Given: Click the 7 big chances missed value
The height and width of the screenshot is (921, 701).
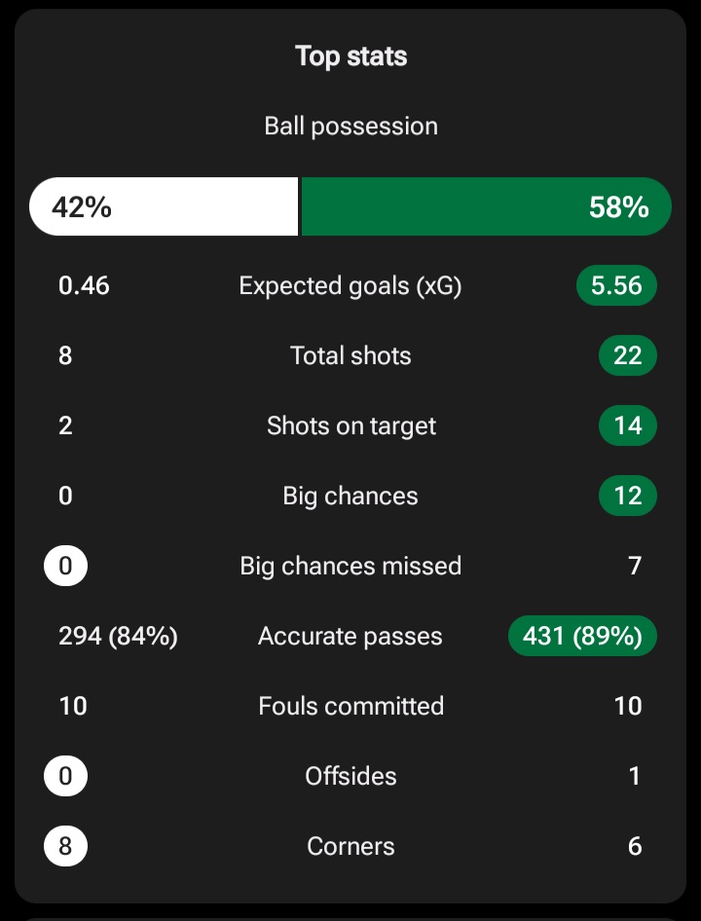Looking at the screenshot, I should (635, 567).
